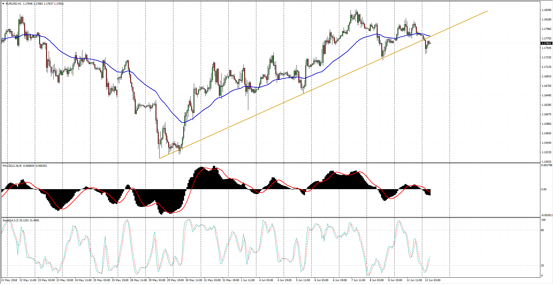The width and height of the screenshot is (553, 284).
Task: Click the Stochastic 80 level label
Action: click(543, 230)
